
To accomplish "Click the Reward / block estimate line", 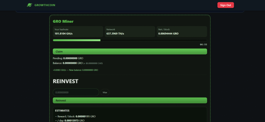I will click(75, 116).
